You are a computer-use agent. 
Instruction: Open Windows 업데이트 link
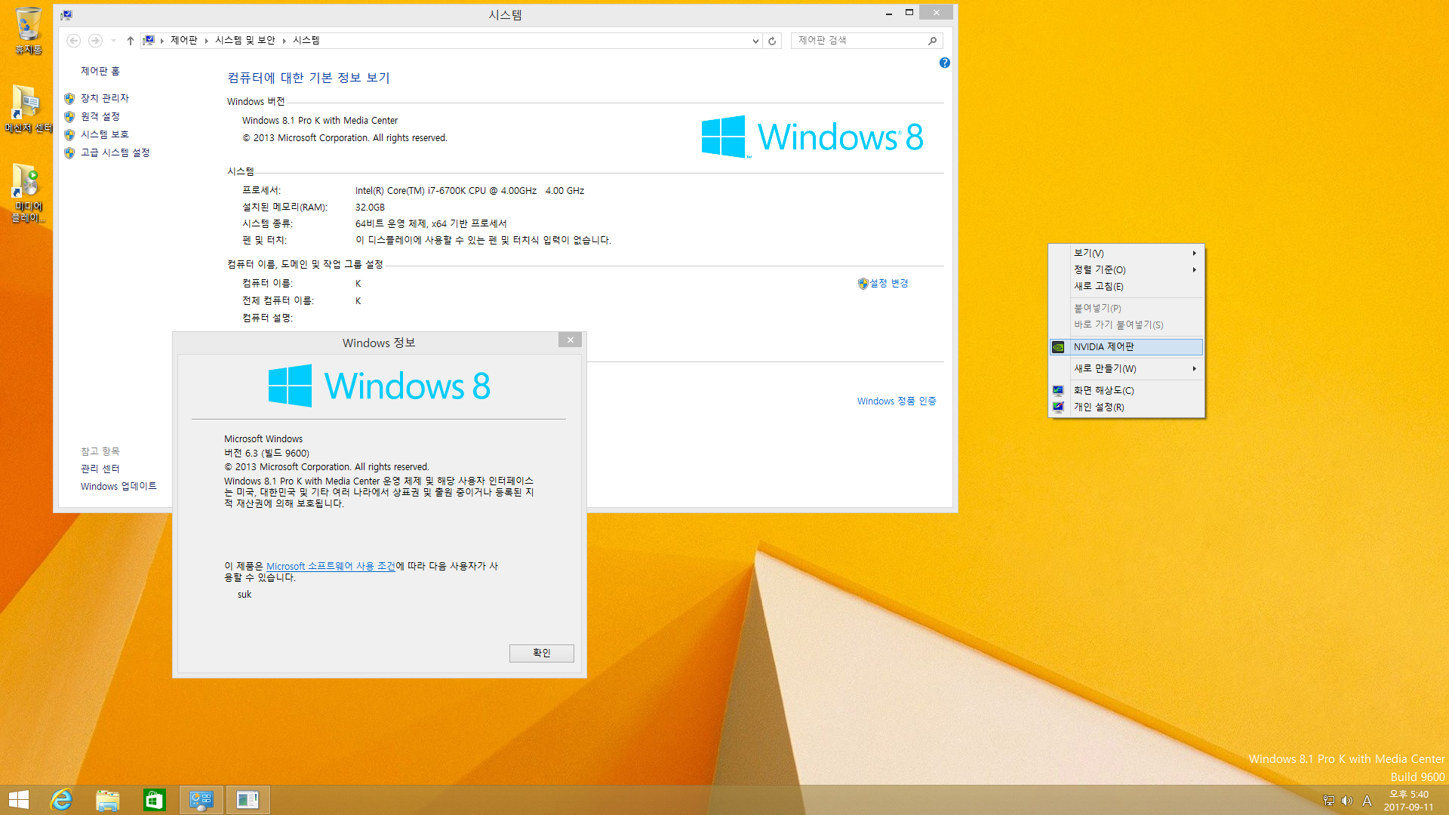point(118,487)
